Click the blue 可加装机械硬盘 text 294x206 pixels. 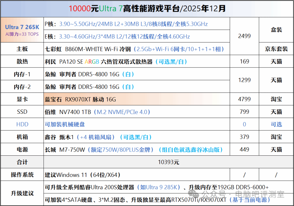(65, 124)
